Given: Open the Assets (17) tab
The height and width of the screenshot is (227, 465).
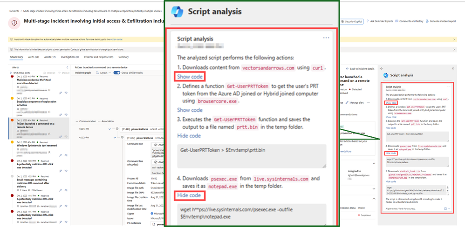Looking at the screenshot, I should pos(50,57).
